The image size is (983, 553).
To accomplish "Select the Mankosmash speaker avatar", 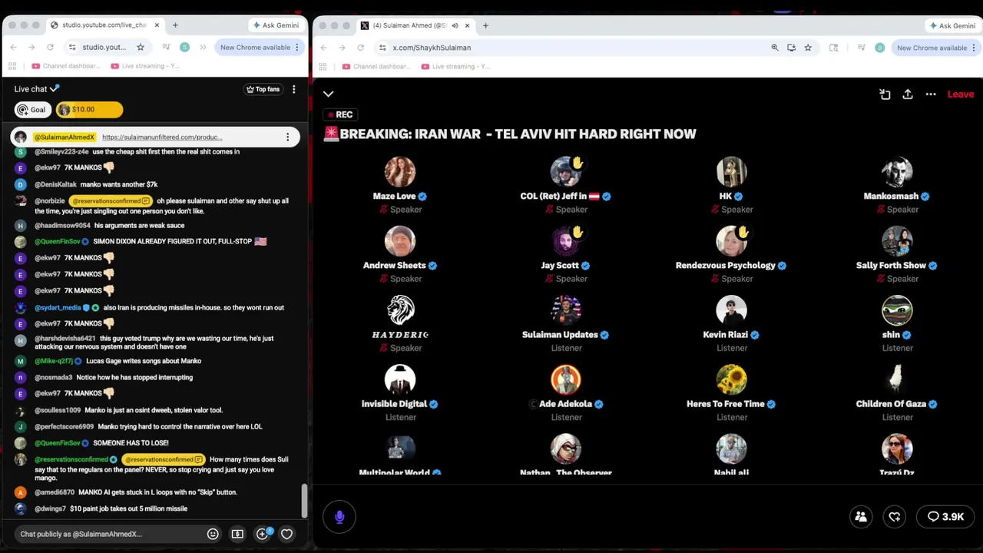I will [897, 172].
